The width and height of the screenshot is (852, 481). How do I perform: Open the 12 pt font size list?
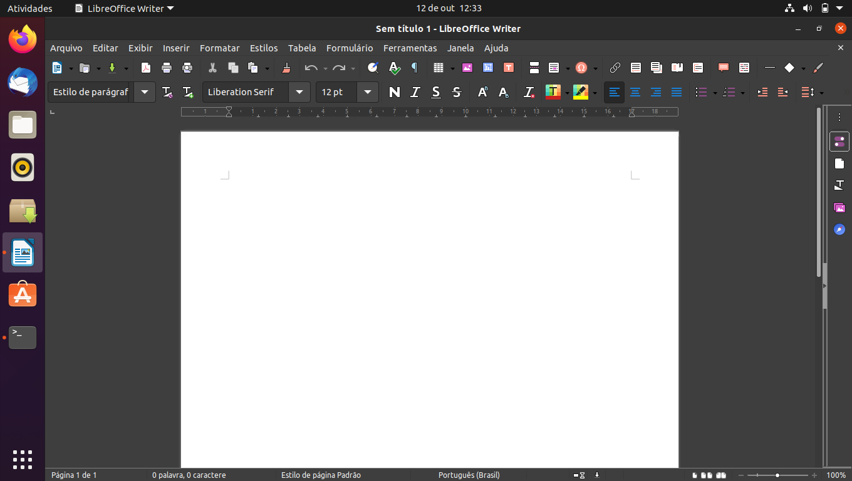(x=368, y=92)
